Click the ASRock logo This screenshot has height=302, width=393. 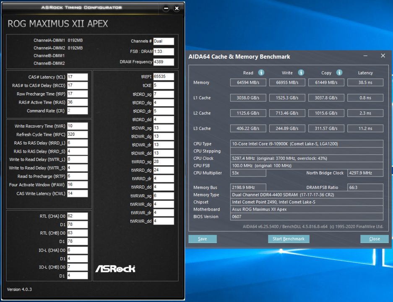click(x=115, y=268)
